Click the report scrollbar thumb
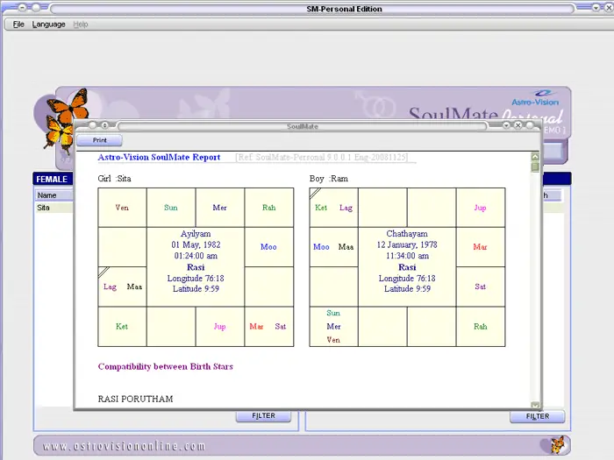614x460 pixels. click(x=535, y=167)
